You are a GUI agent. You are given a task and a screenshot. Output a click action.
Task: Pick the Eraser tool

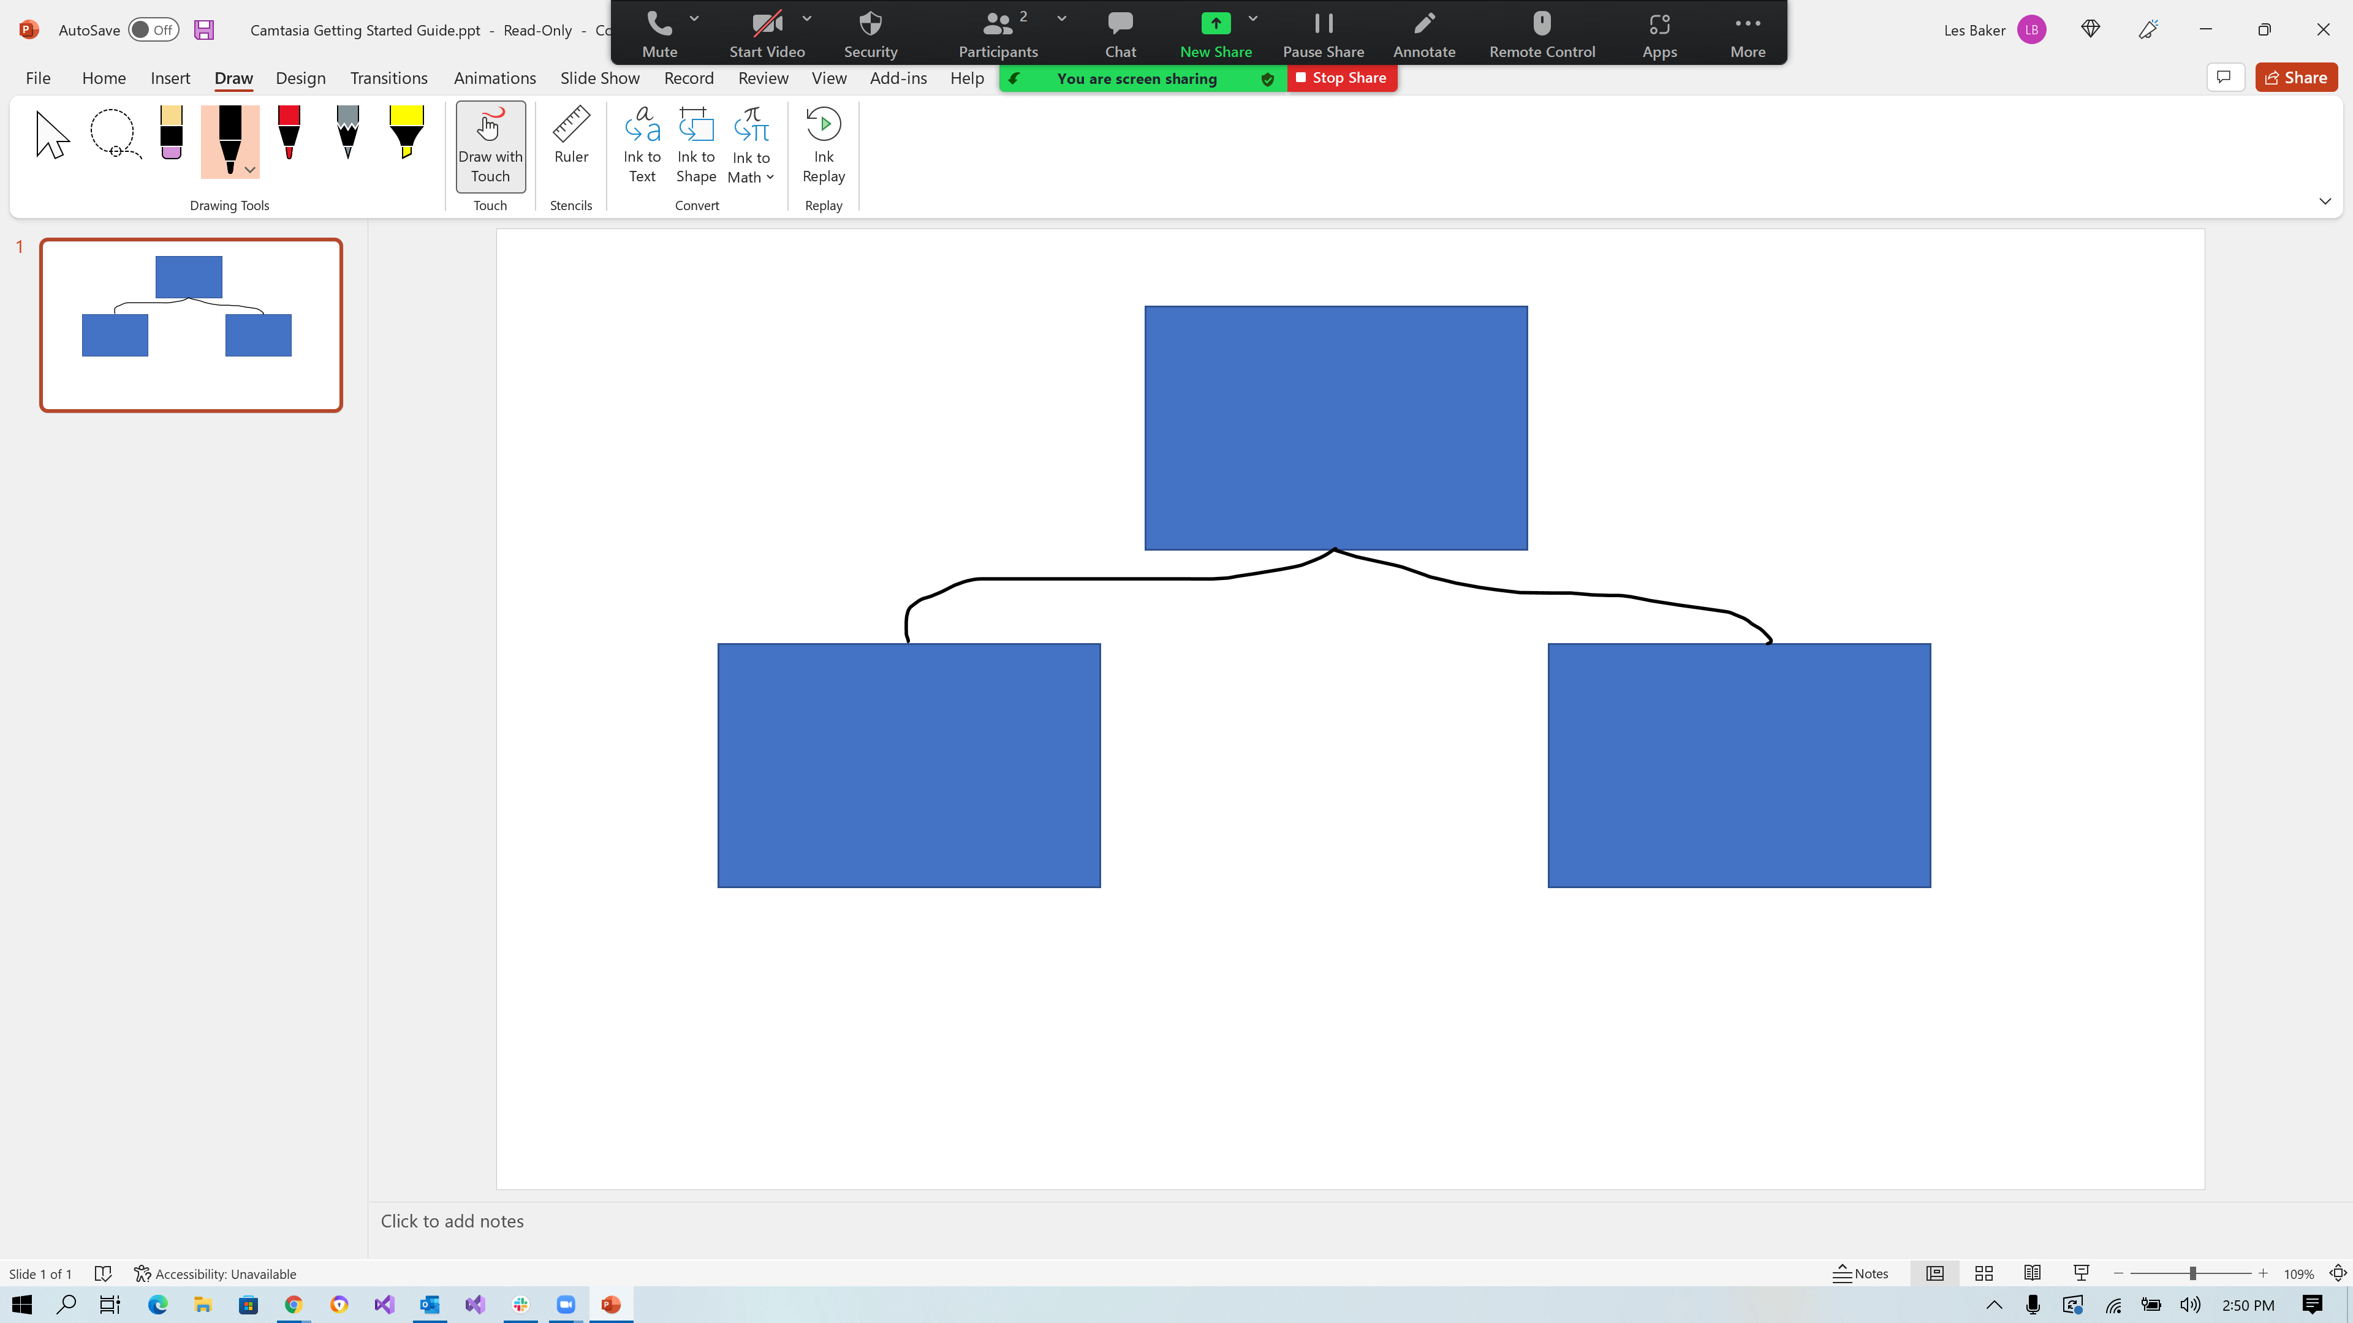coord(172,134)
